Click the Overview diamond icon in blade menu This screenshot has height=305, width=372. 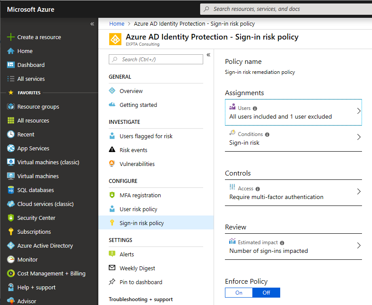[112, 91]
